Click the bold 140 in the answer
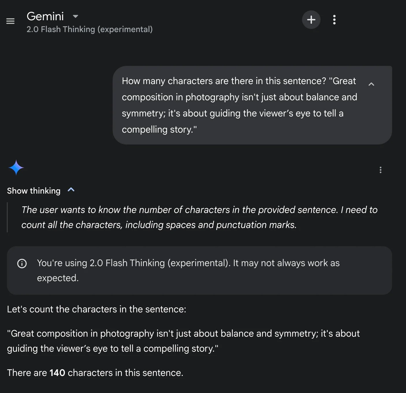406x393 pixels. point(57,373)
